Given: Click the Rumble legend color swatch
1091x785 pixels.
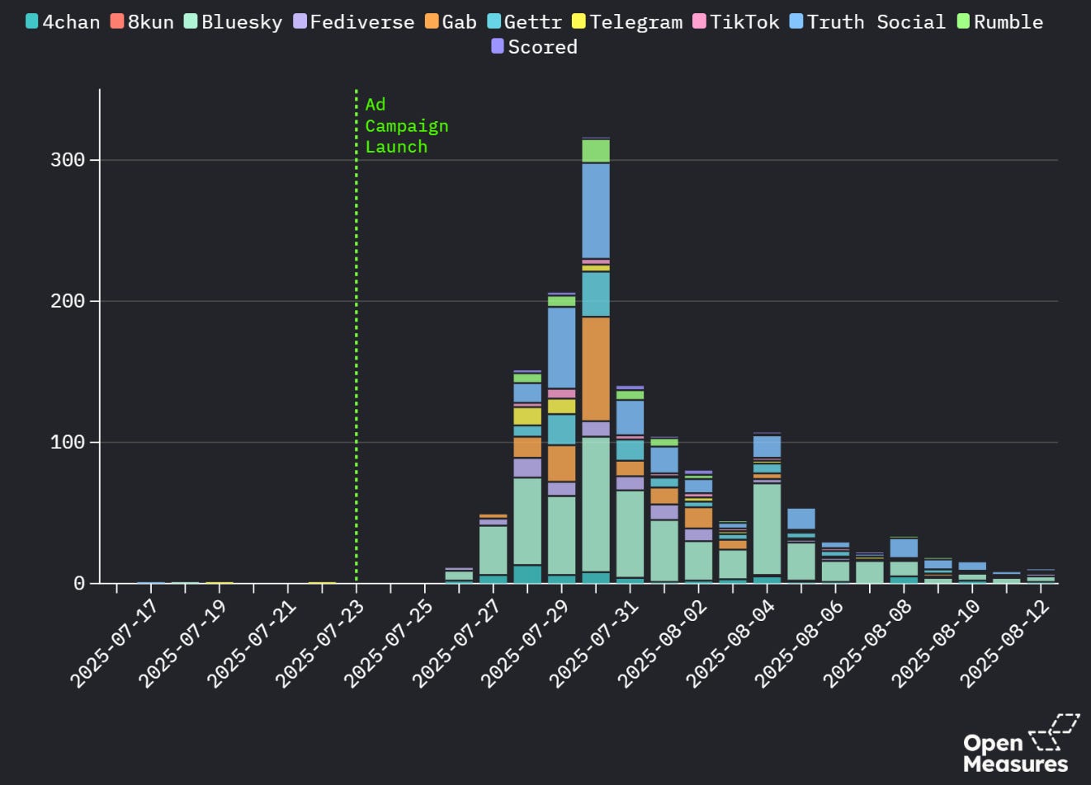Looking at the screenshot, I should pos(963,21).
